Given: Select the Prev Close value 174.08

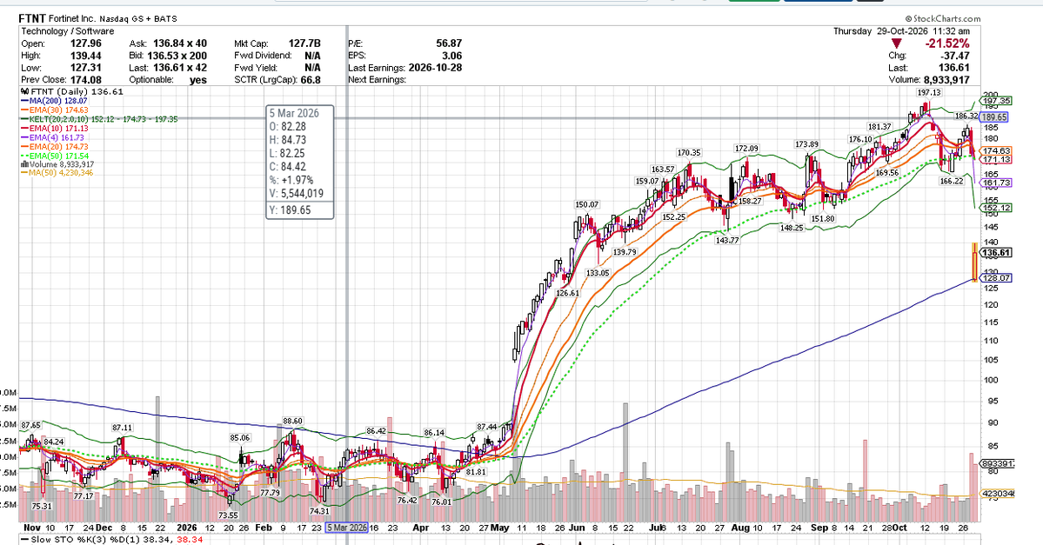Looking at the screenshot, I should [86, 80].
